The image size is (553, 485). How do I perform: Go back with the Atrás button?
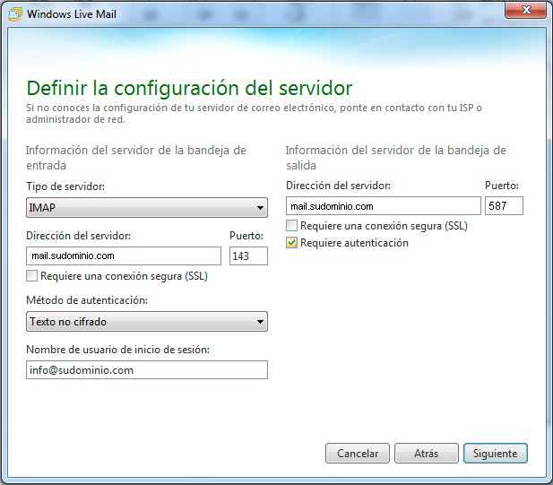click(427, 454)
